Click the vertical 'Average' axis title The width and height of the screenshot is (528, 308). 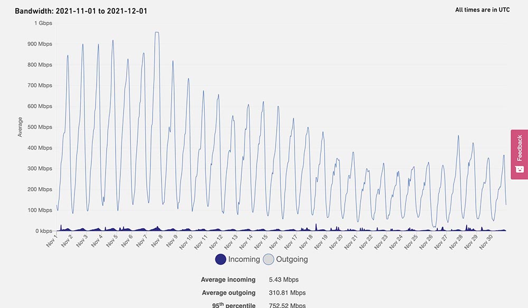tap(20, 127)
